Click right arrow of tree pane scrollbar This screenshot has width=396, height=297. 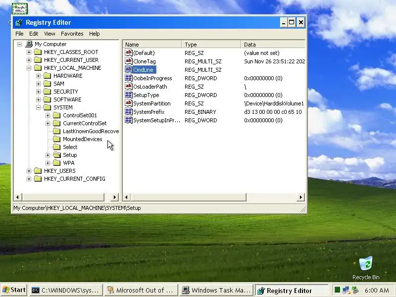tap(114, 197)
